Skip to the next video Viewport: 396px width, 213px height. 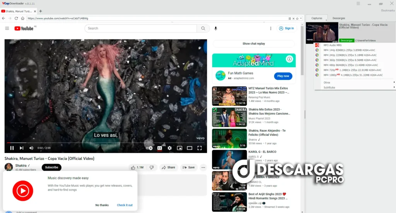(22, 148)
